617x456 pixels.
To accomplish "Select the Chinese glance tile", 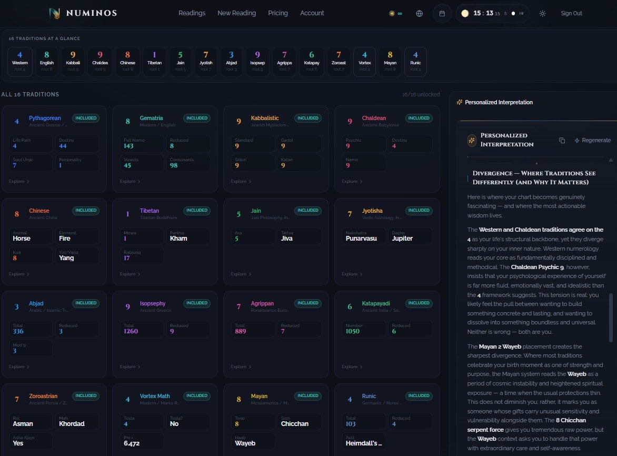I will tap(127, 62).
